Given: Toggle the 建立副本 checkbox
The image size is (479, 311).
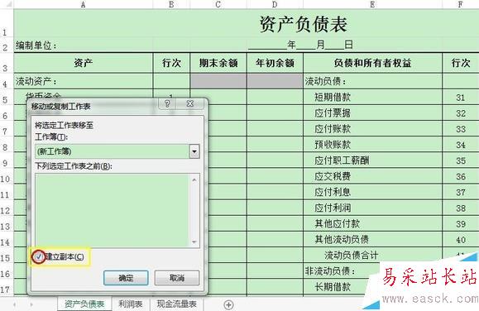Looking at the screenshot, I should [39, 256].
